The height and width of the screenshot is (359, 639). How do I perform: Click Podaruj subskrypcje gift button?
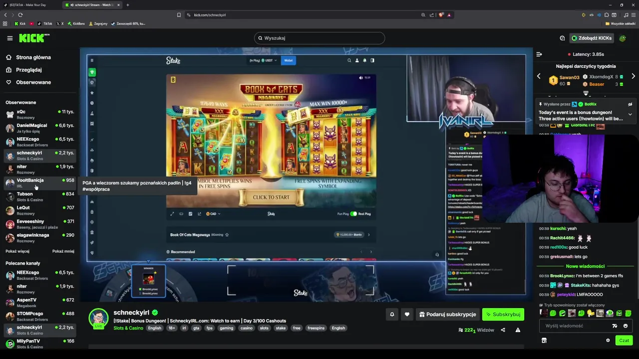pos(448,314)
